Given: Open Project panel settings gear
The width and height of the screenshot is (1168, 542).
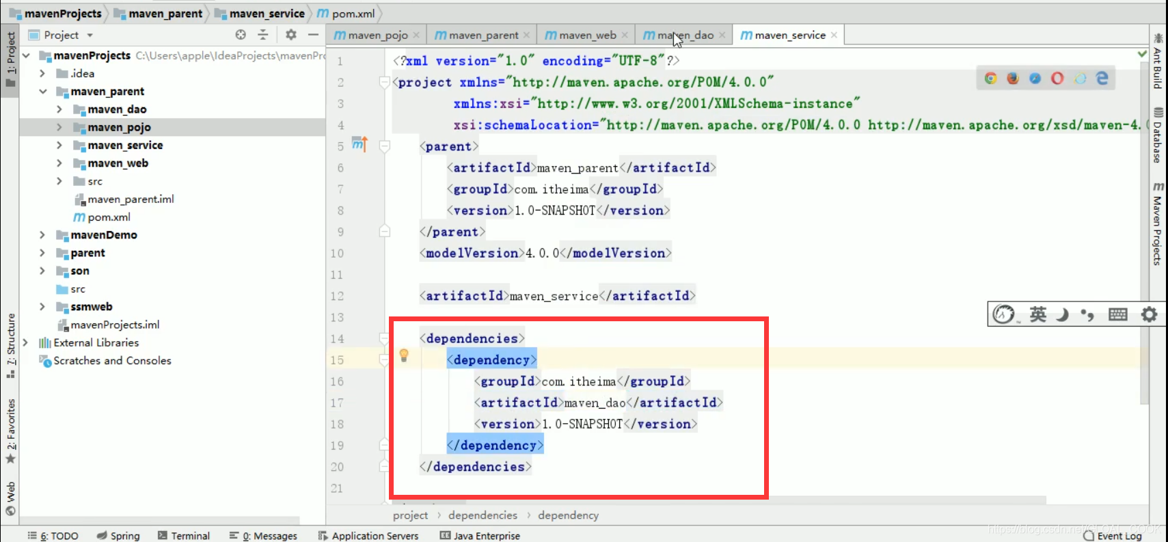Looking at the screenshot, I should [x=291, y=35].
